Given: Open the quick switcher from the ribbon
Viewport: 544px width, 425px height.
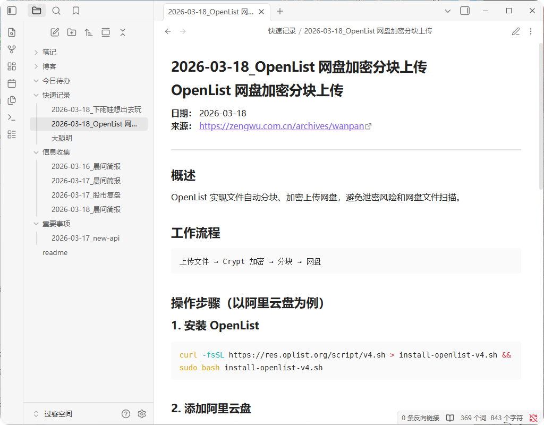Looking at the screenshot, I should tap(12, 32).
